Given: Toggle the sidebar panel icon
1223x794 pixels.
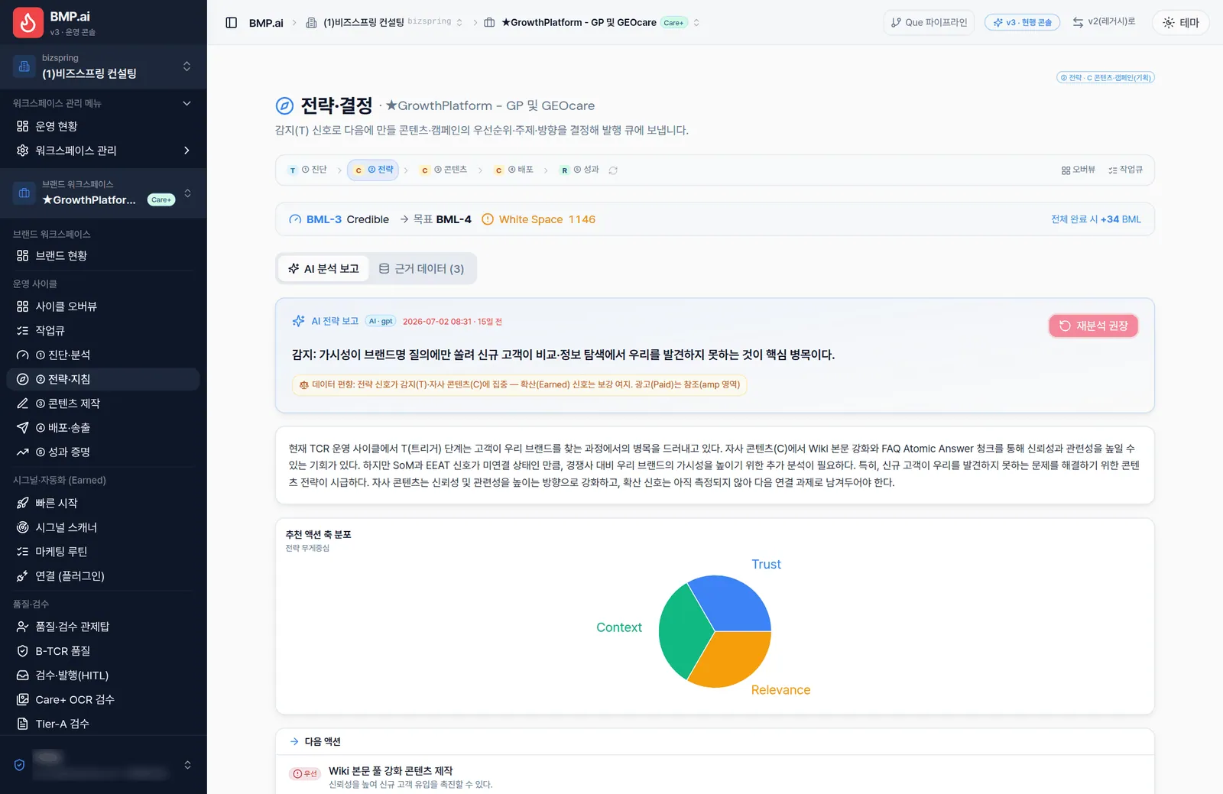Looking at the screenshot, I should coord(232,23).
